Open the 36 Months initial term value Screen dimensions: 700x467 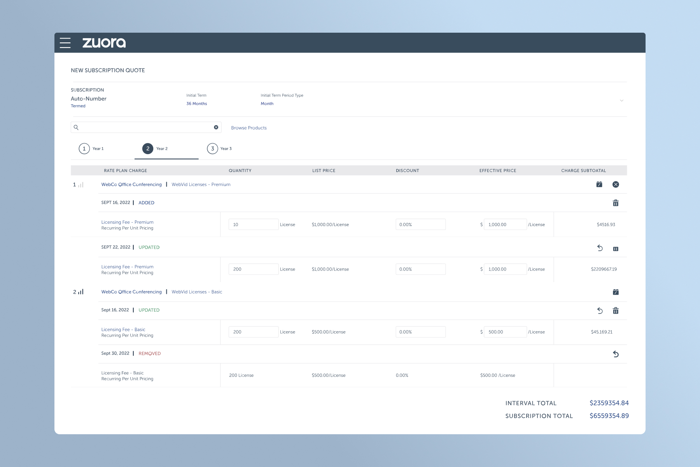click(196, 104)
